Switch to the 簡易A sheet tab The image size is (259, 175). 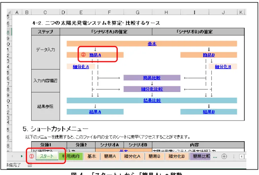click(x=110, y=156)
